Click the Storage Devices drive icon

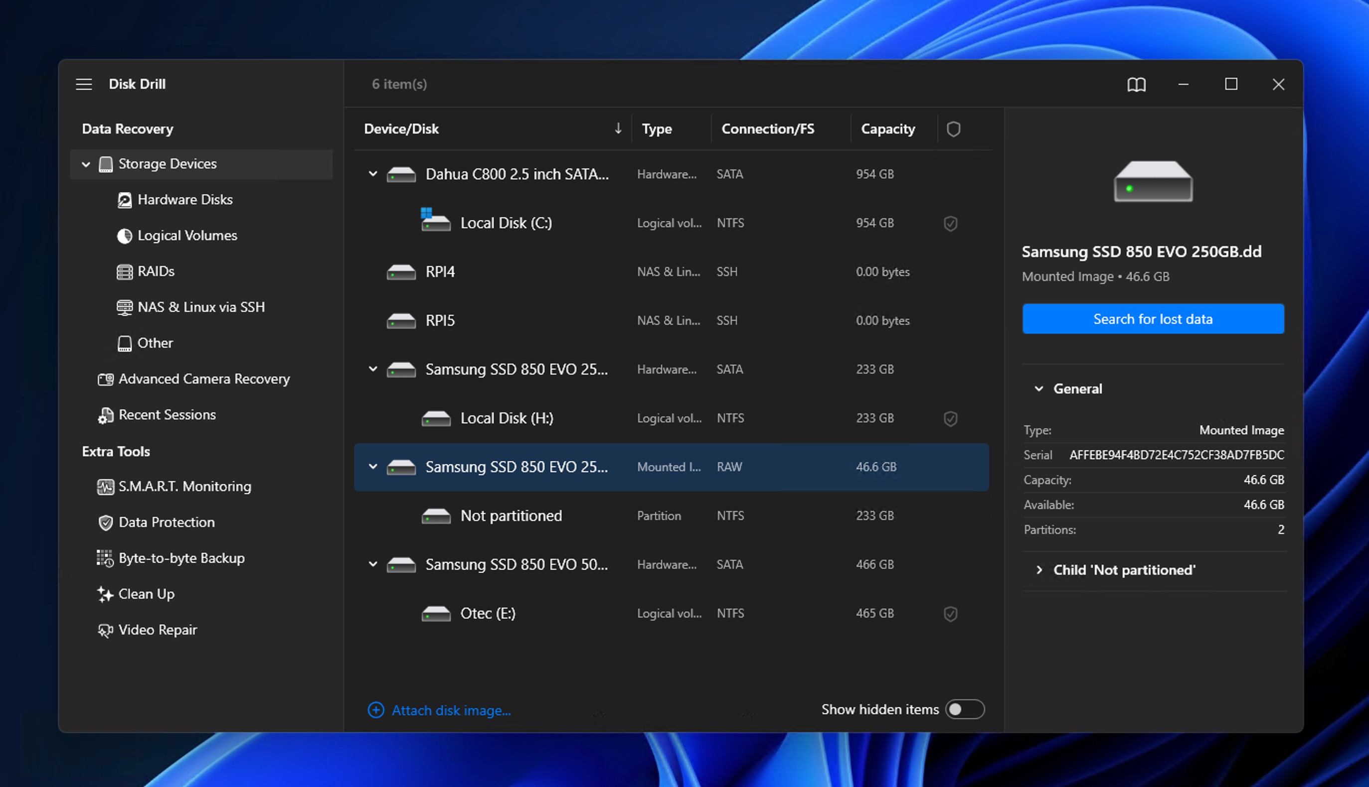tap(106, 164)
